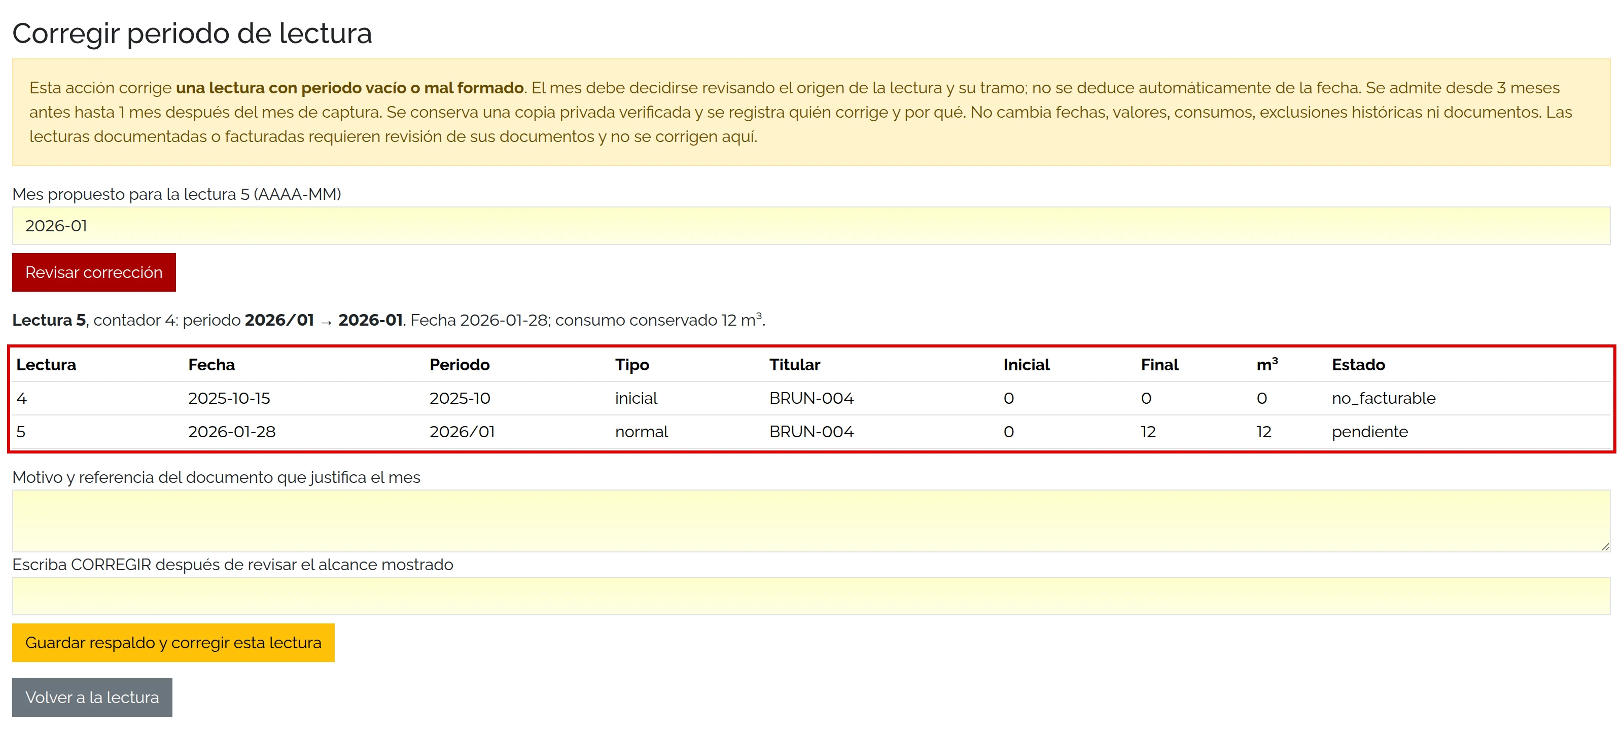Click the no_facturable status cell
Image resolution: width=1623 pixels, height=733 pixels.
pyautogui.click(x=1383, y=398)
